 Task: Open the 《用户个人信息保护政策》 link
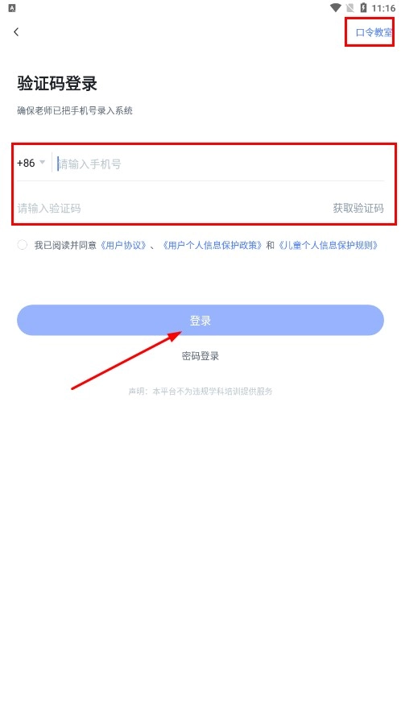coord(212,246)
